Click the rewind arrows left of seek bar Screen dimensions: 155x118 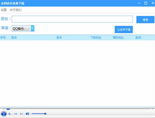point(3,109)
